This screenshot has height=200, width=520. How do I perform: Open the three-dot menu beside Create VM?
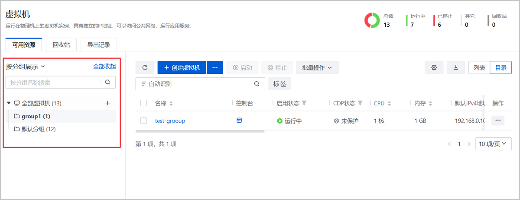click(x=214, y=68)
